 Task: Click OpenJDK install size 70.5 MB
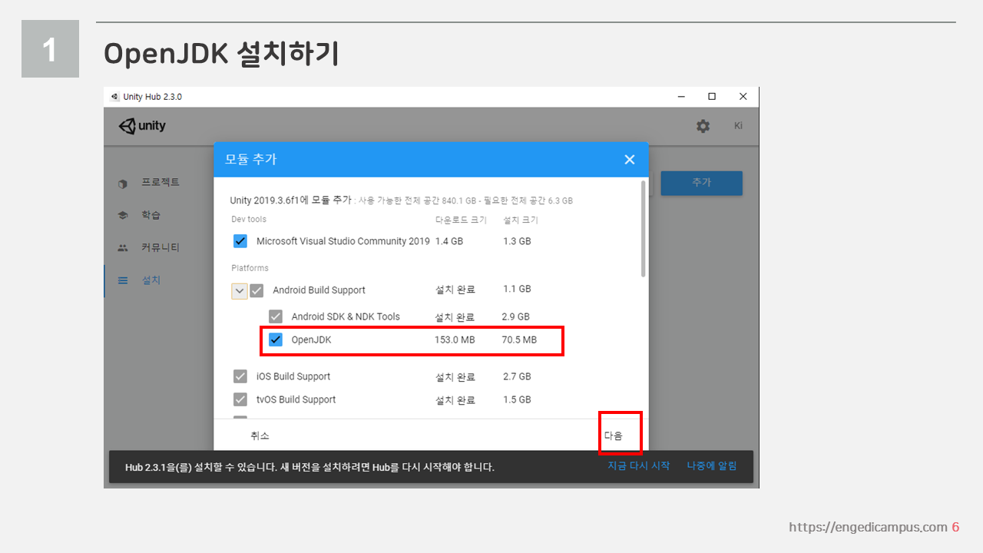click(x=519, y=339)
